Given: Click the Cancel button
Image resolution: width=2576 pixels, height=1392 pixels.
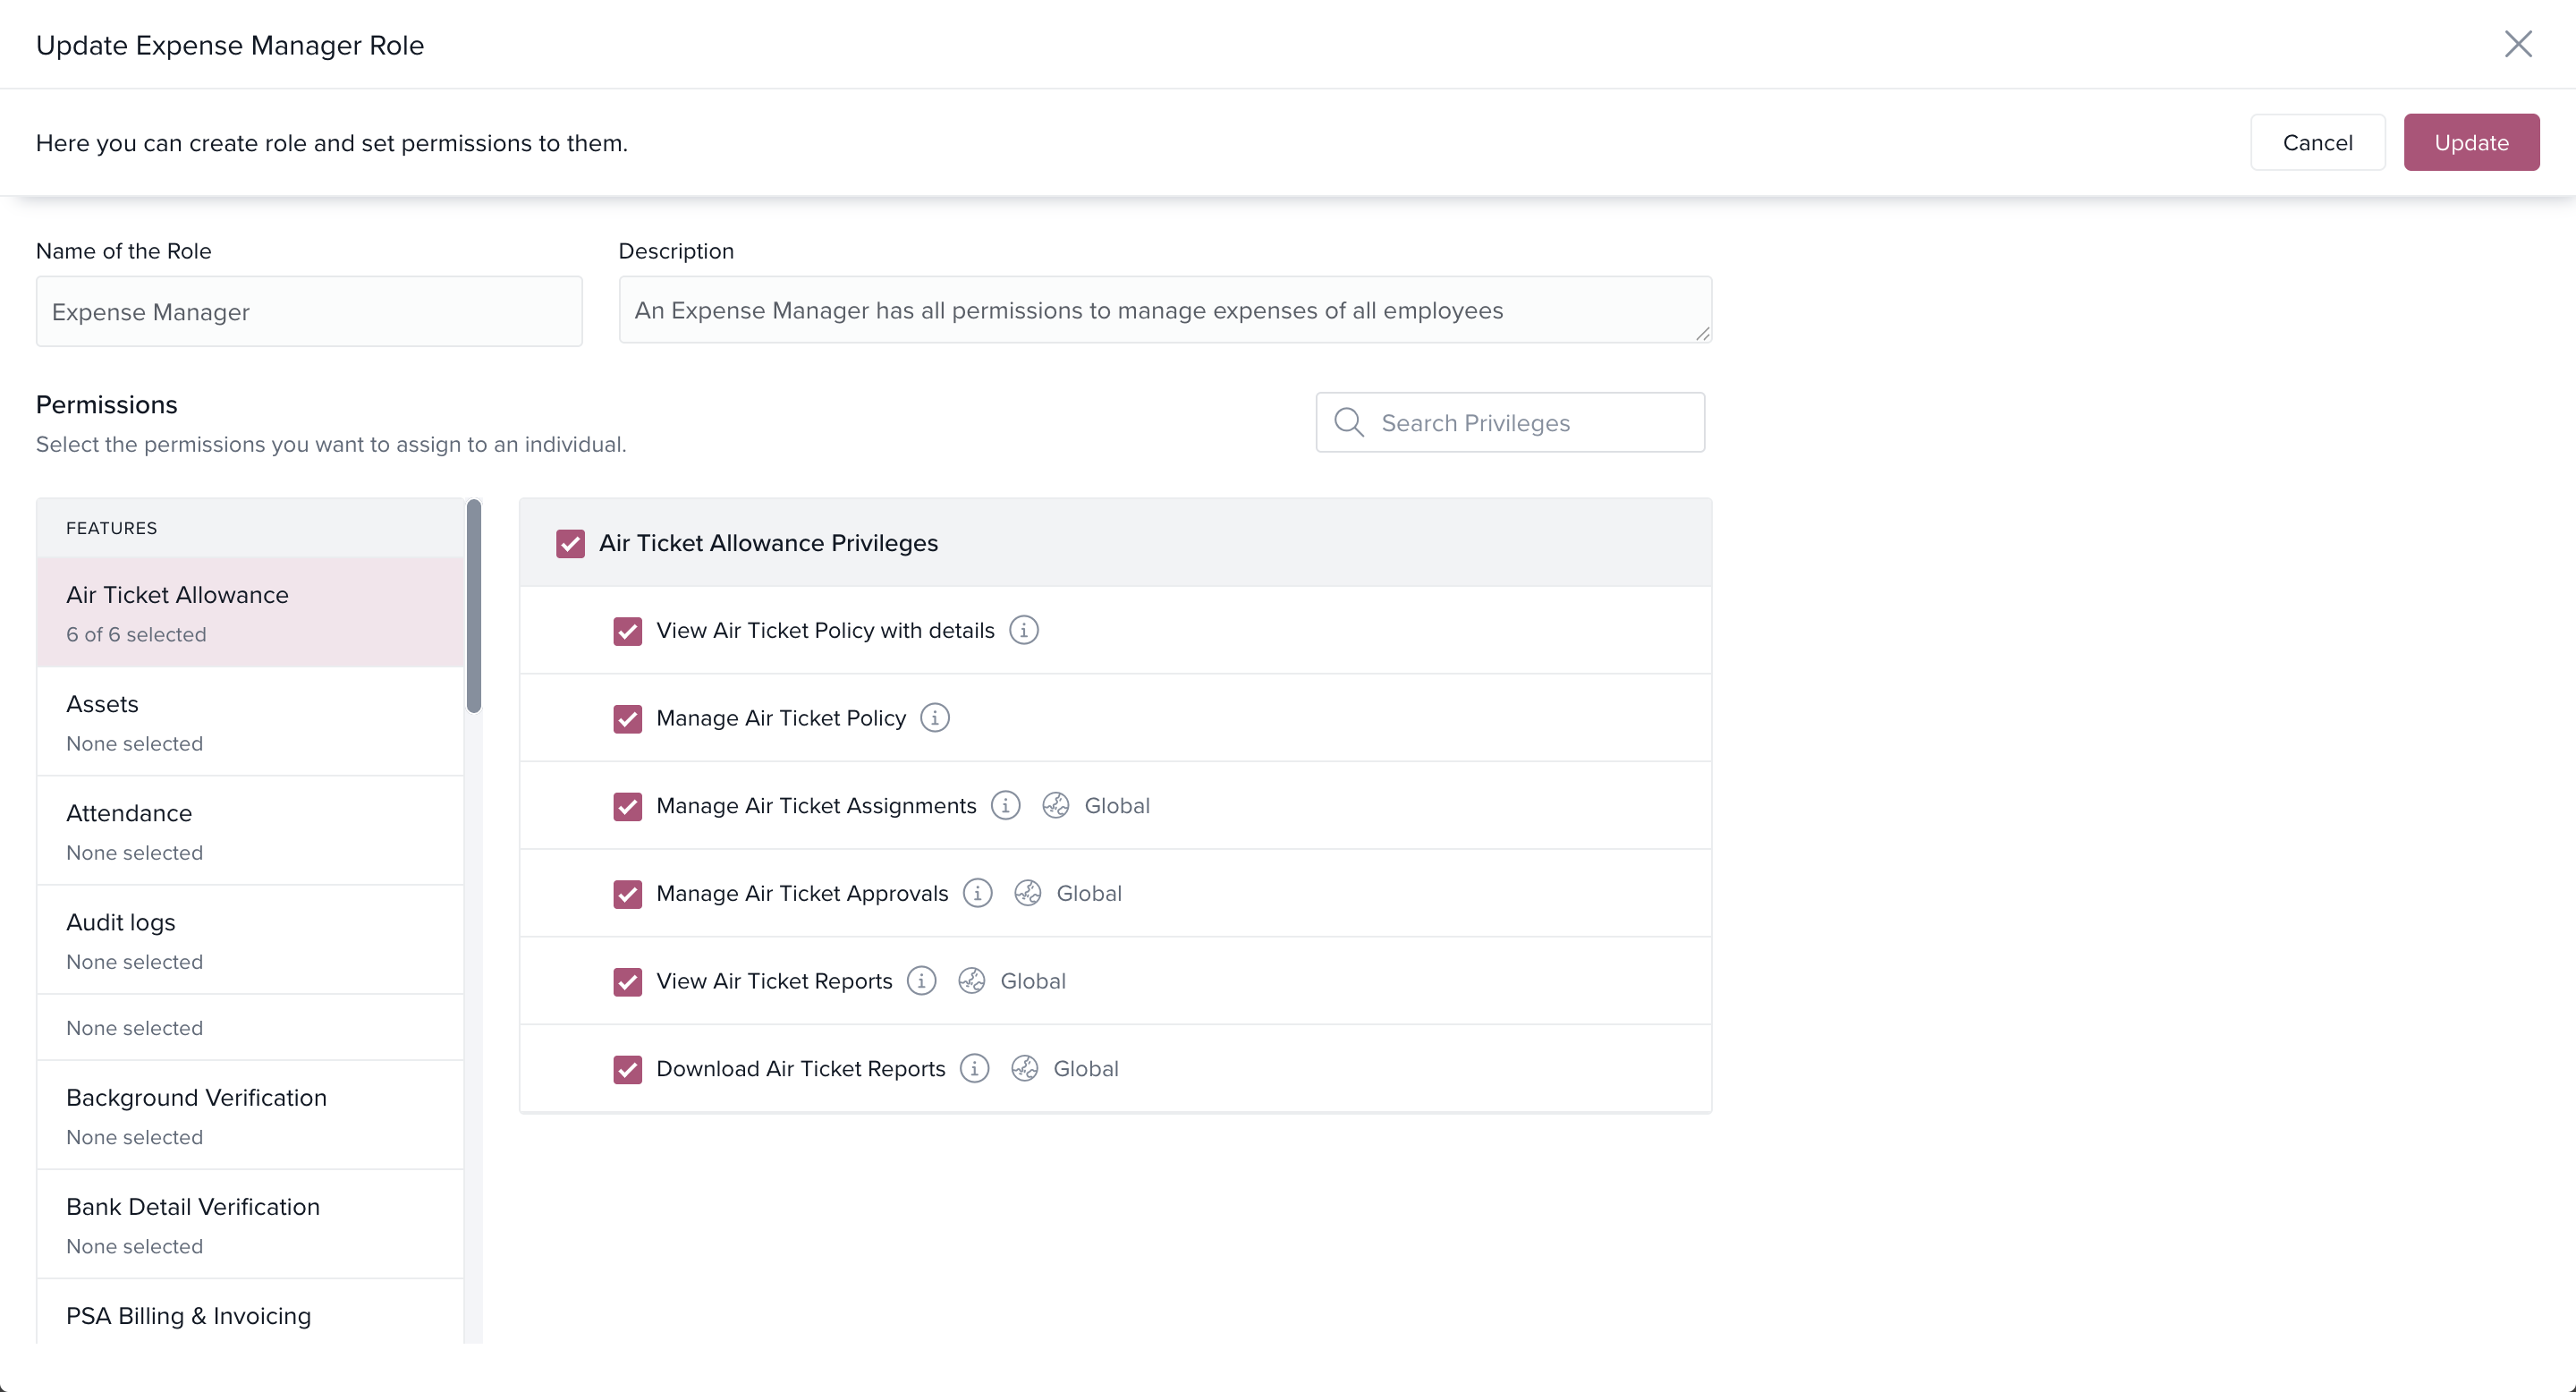Looking at the screenshot, I should (x=2317, y=142).
